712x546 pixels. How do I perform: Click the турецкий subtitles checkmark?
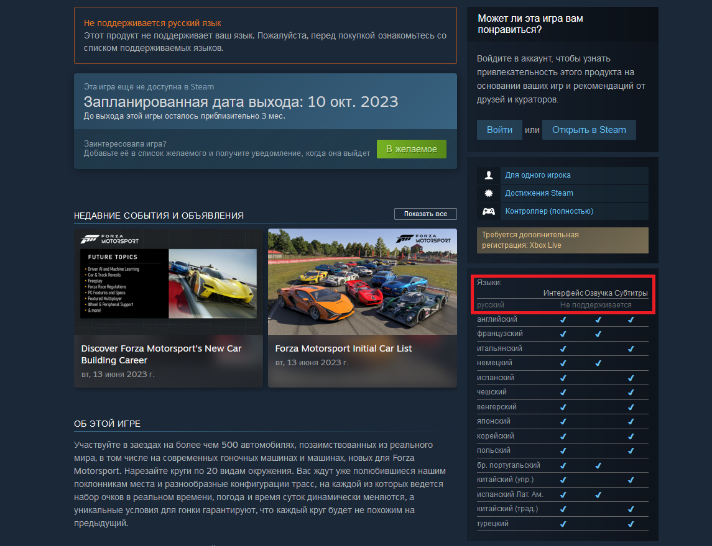(631, 524)
